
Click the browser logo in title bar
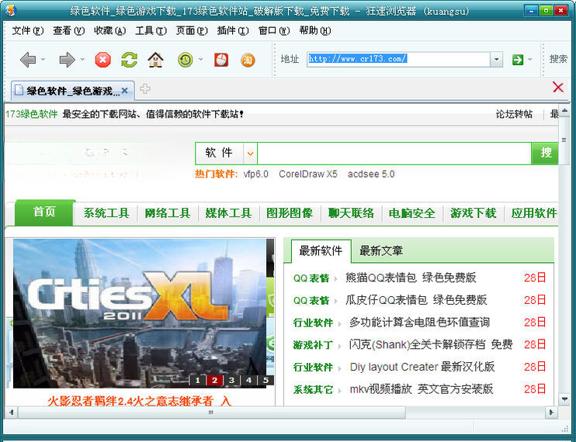pos(10,10)
